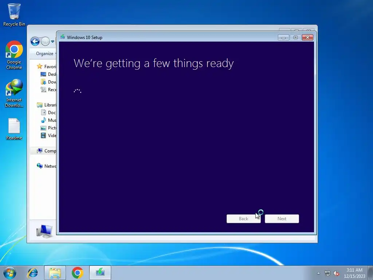Click the computer icon in Explorer's details pane
Screen dimensions: 373x280
(44, 231)
